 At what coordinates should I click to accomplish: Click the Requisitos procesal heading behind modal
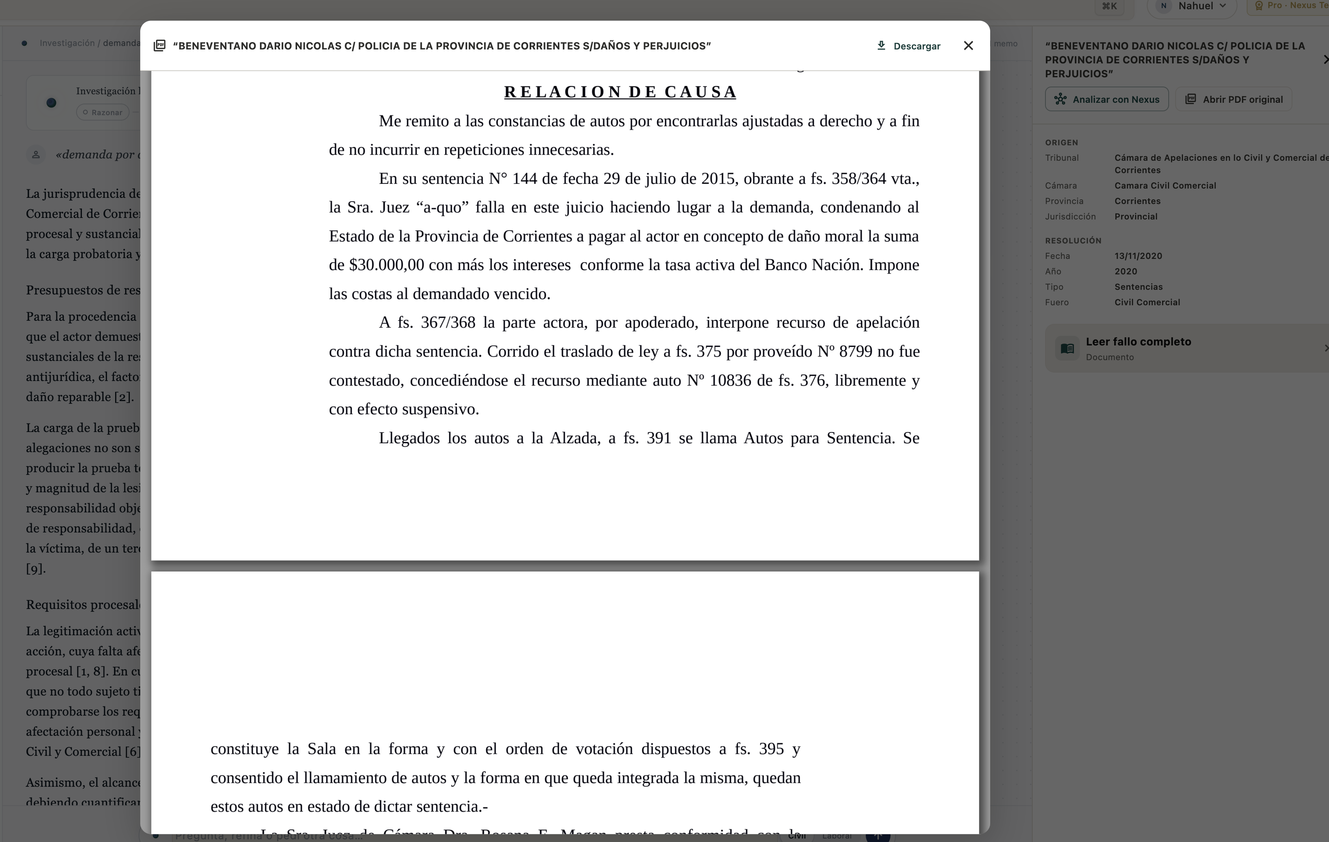83,605
